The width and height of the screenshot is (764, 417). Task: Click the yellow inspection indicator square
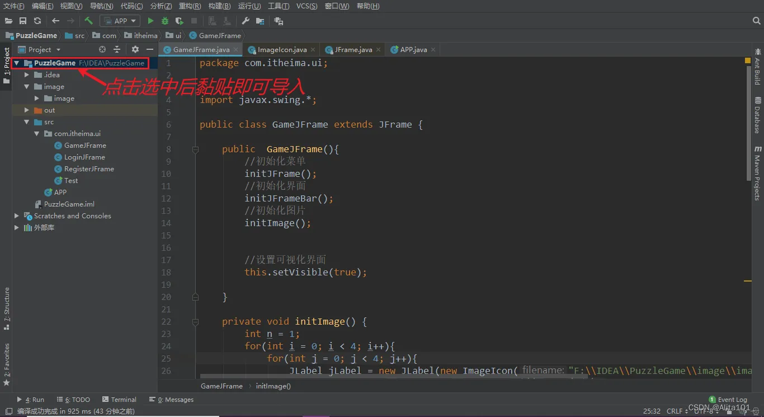tap(748, 60)
